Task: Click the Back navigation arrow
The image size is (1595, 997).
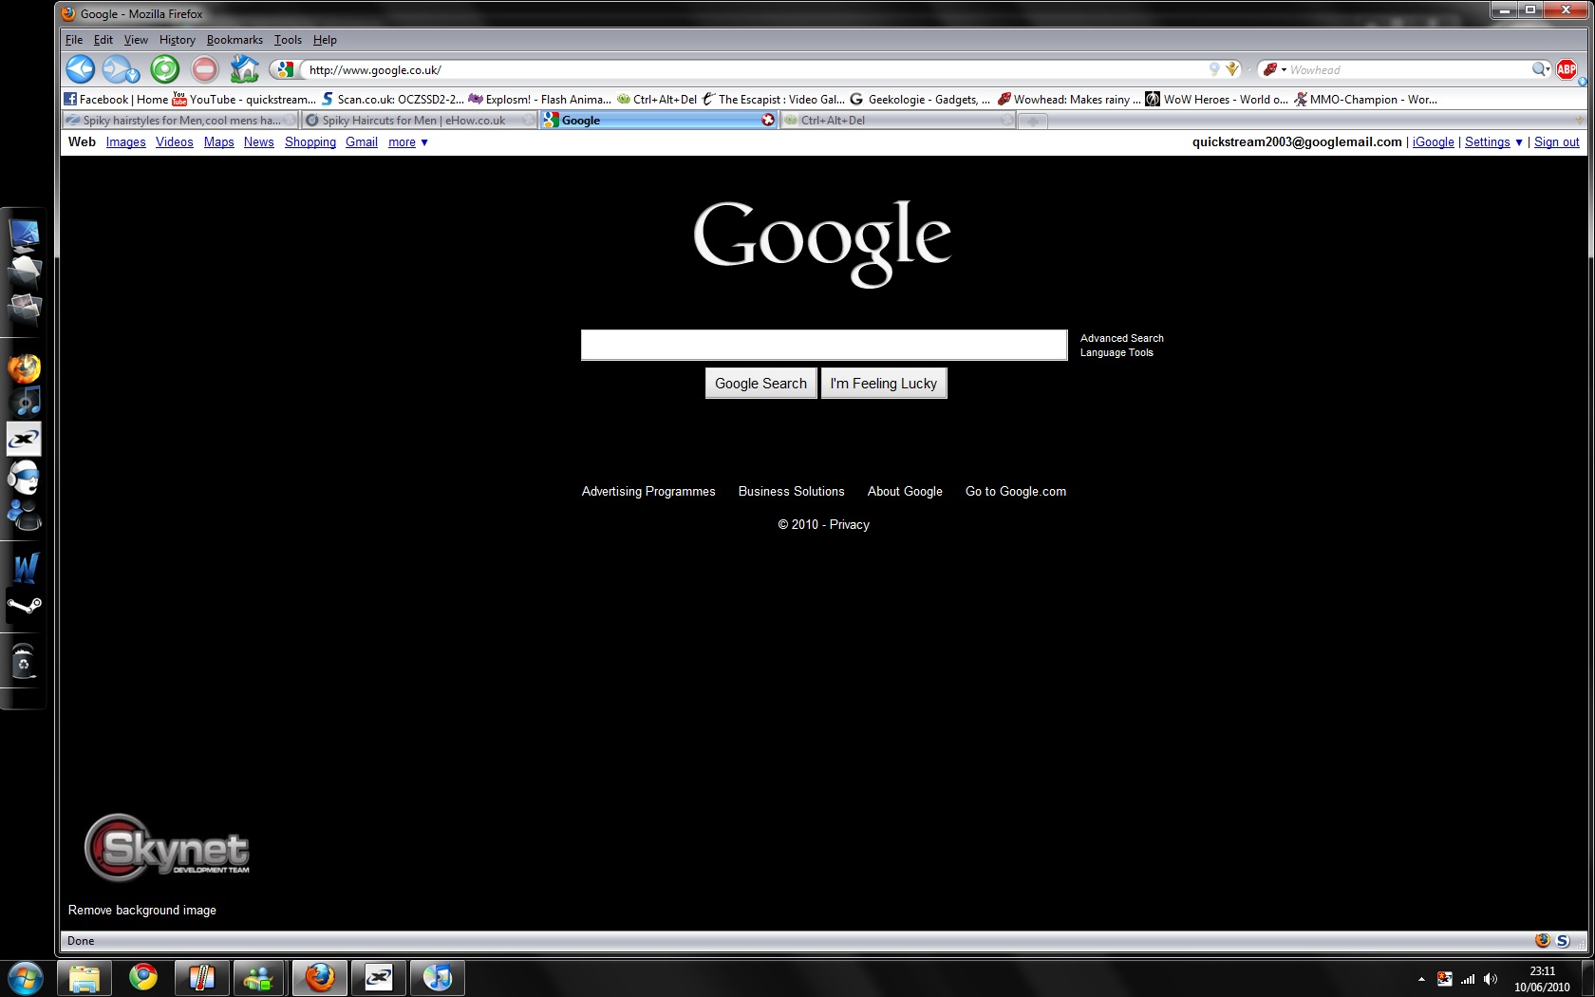Action: (80, 69)
